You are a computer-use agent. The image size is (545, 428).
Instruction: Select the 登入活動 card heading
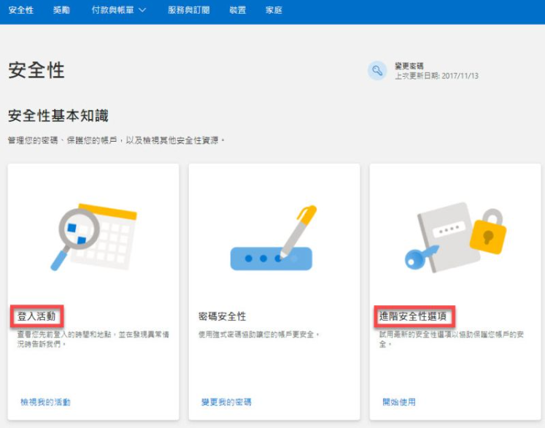(37, 316)
